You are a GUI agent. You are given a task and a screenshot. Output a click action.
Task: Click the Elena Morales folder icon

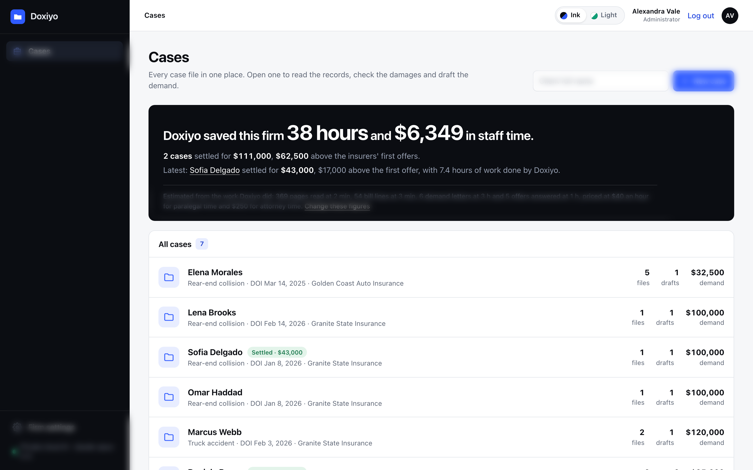(x=169, y=277)
